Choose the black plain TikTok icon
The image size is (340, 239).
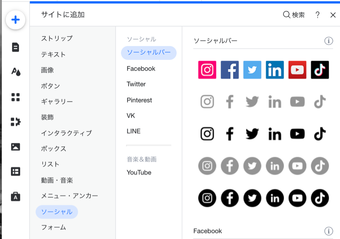(x=320, y=134)
